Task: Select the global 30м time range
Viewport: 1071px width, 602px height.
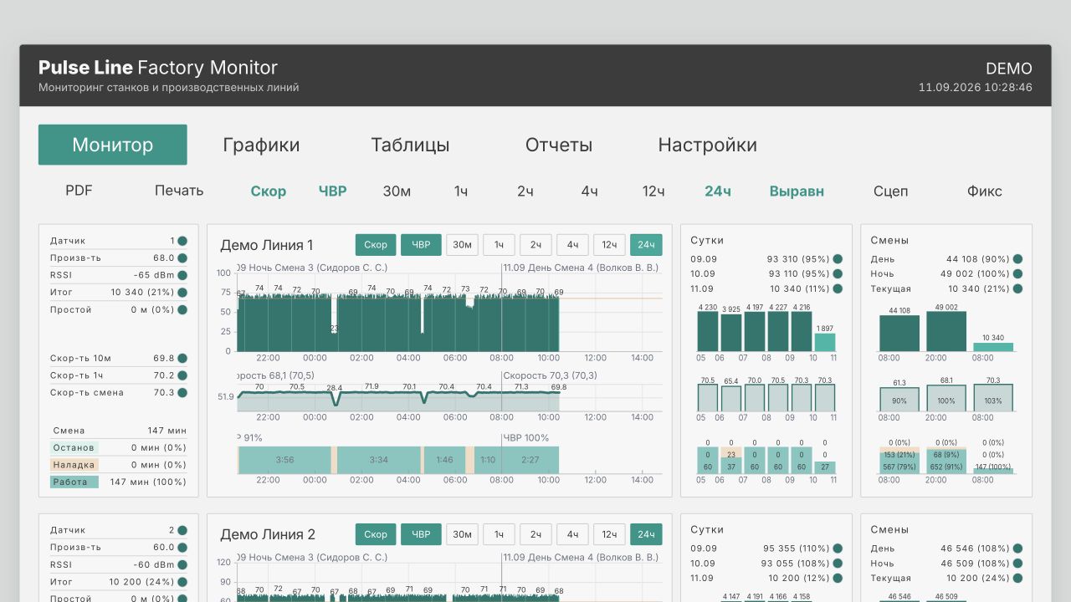Action: pyautogui.click(x=397, y=191)
